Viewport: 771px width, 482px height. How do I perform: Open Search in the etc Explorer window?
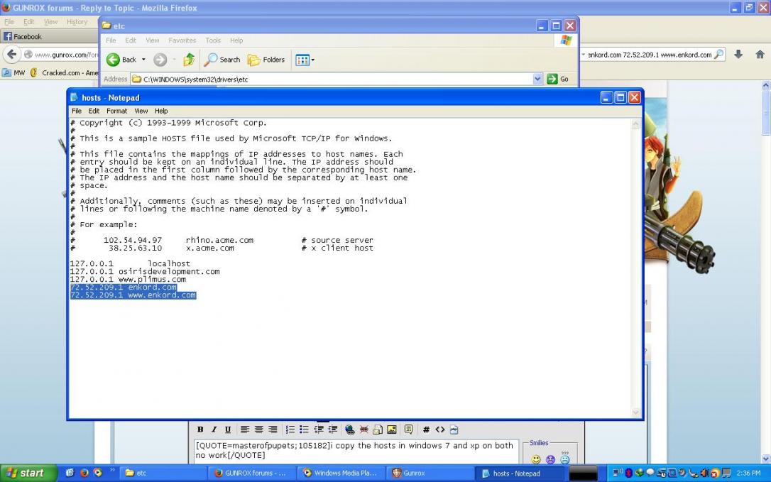(x=222, y=60)
